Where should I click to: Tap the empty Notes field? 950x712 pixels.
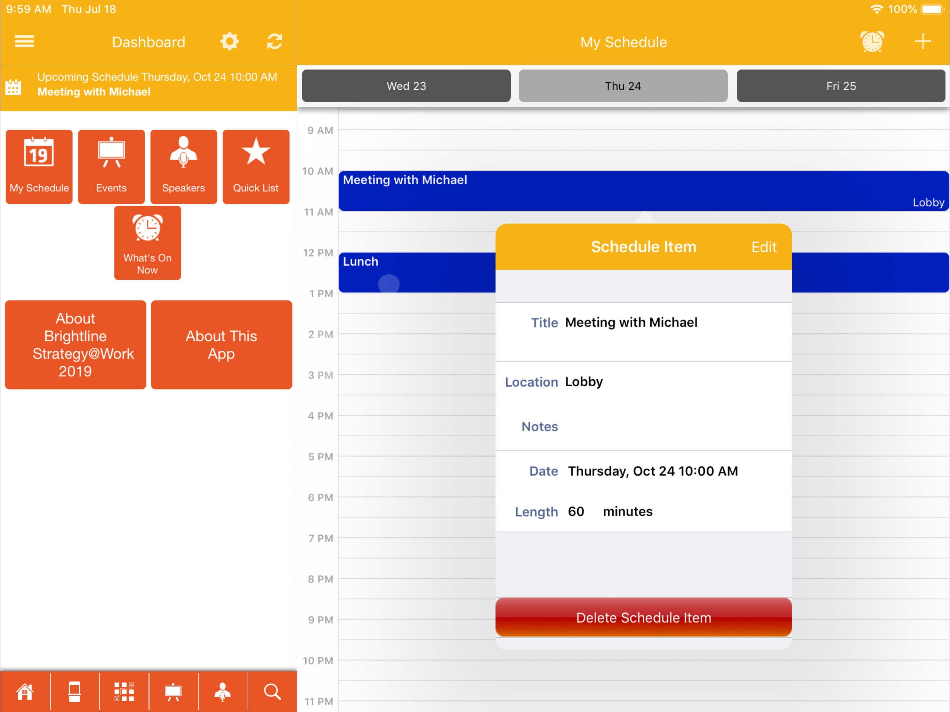coord(643,428)
